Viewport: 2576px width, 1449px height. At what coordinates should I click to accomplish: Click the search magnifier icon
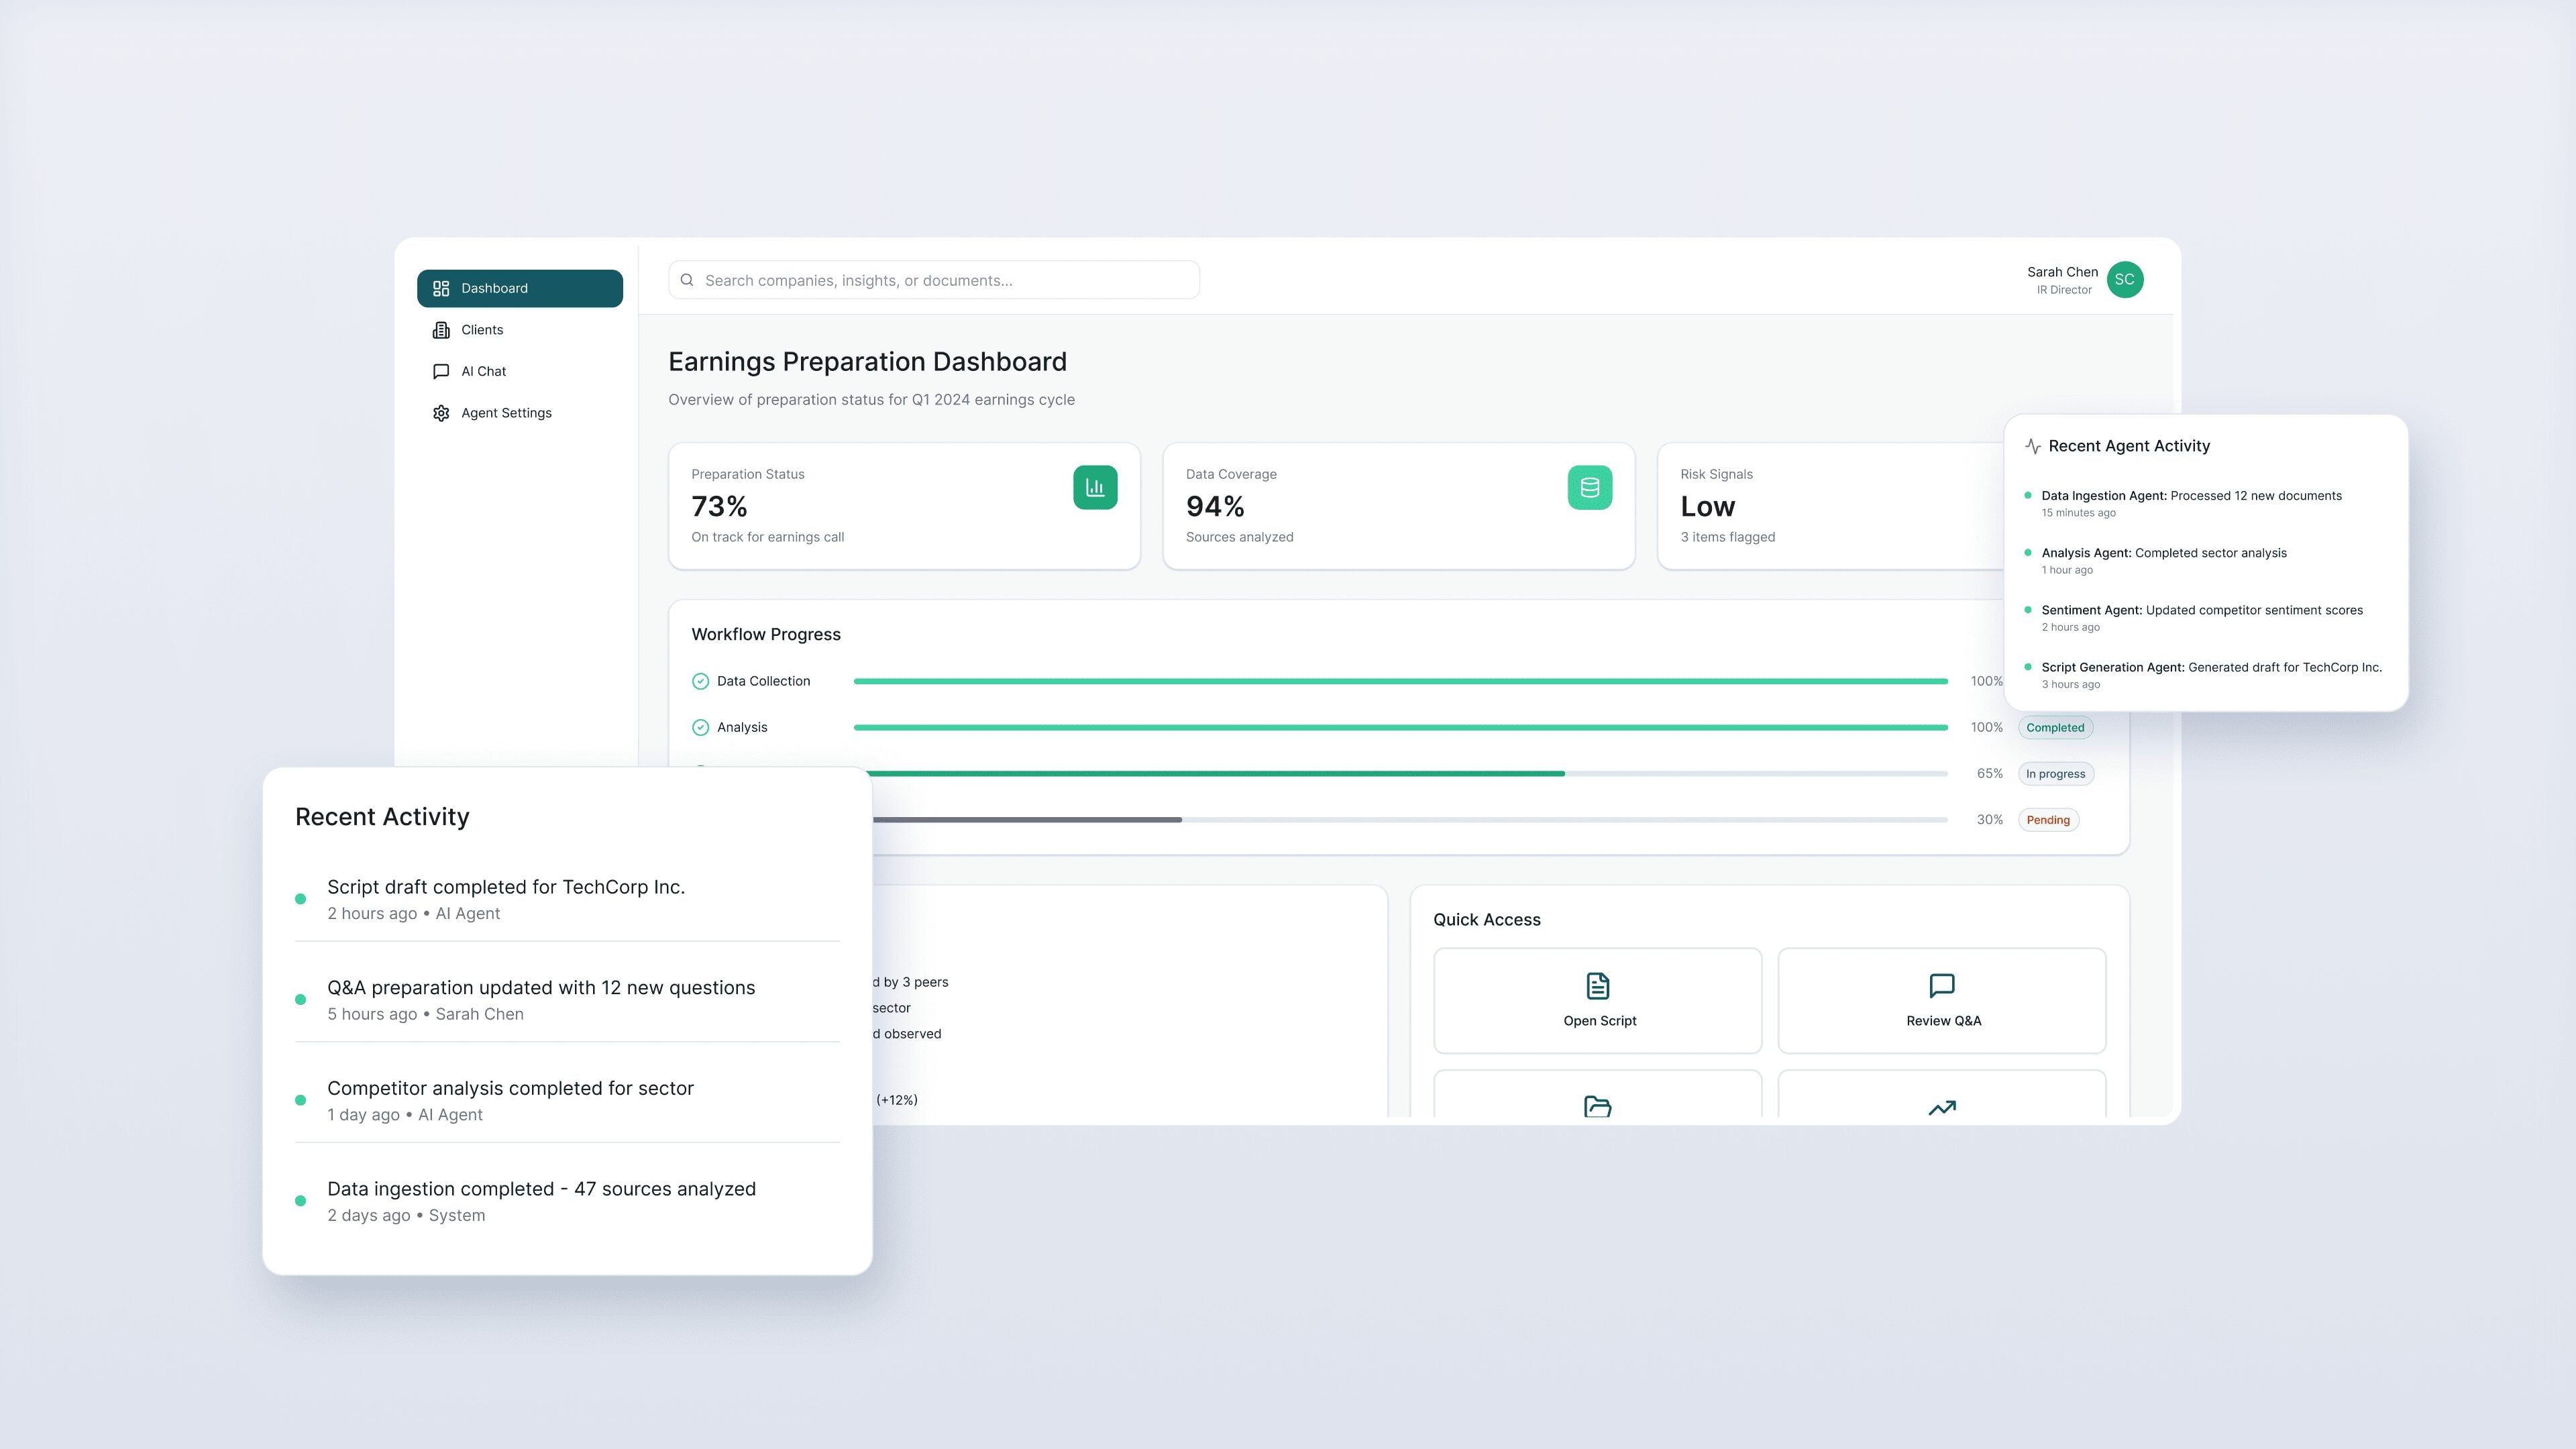click(687, 280)
